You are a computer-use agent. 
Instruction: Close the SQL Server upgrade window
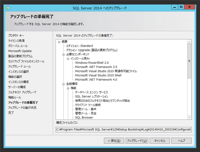pos(190,7)
